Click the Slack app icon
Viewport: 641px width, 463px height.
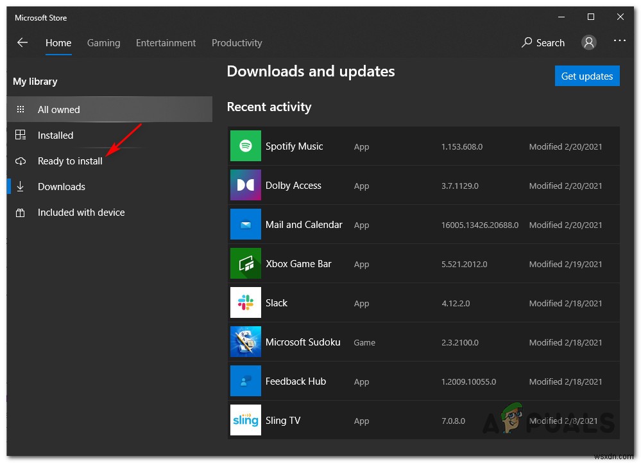click(x=245, y=302)
